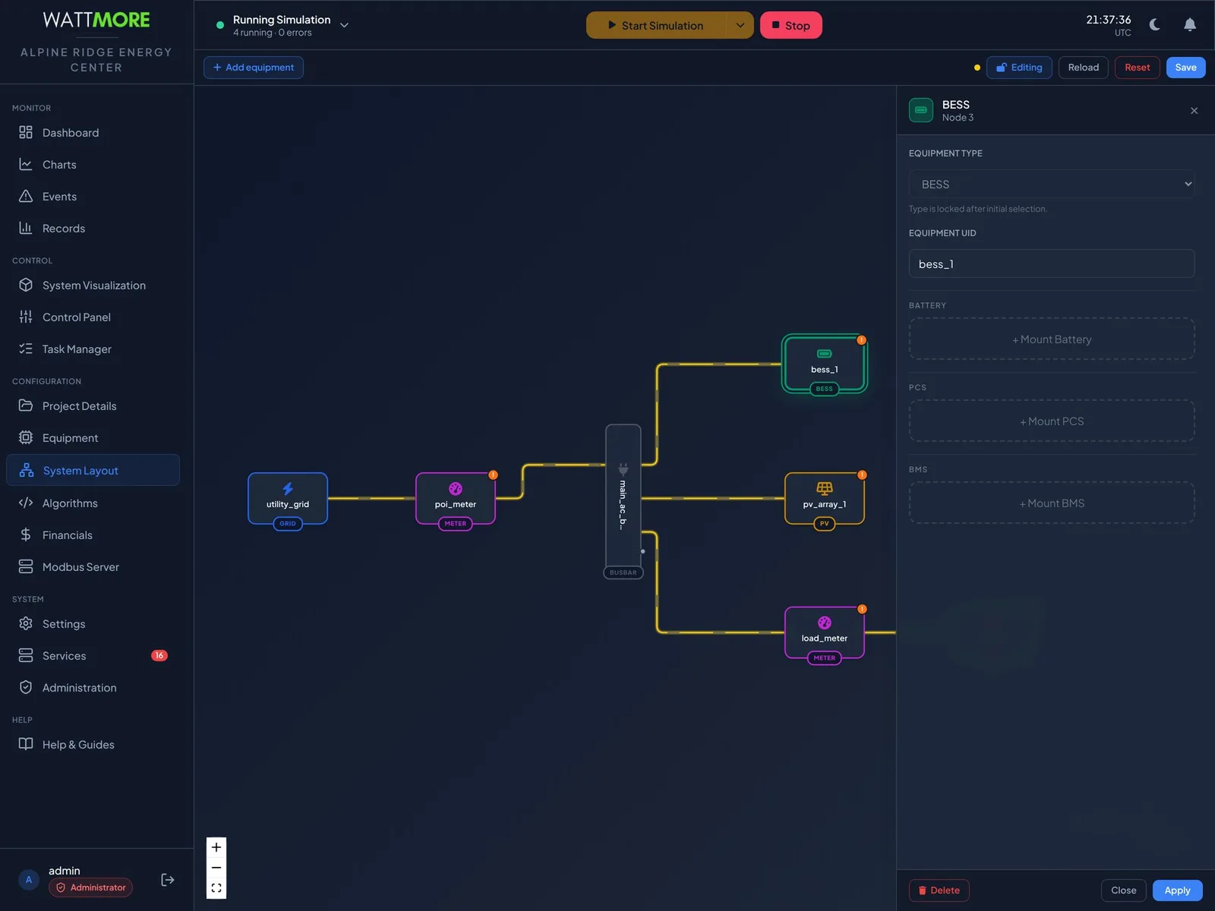Stop the running simulation
The width and height of the screenshot is (1215, 911).
[791, 25]
